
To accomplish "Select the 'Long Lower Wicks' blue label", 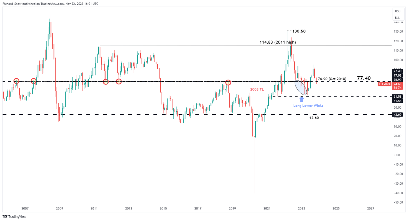I will point(308,106).
